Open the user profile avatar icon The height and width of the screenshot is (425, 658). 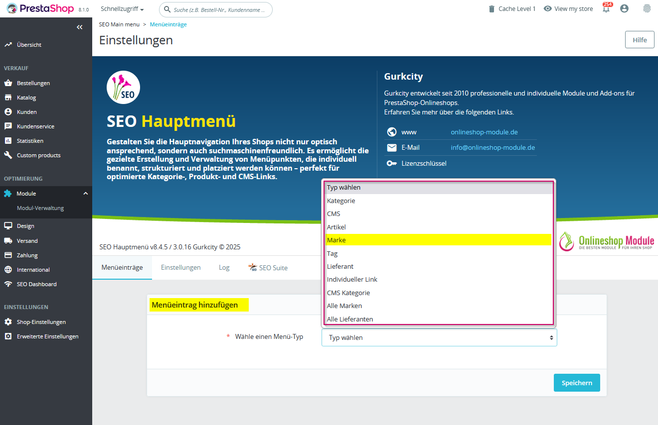[624, 8]
